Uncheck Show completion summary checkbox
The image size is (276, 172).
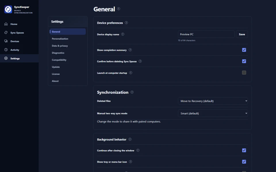pyautogui.click(x=244, y=50)
